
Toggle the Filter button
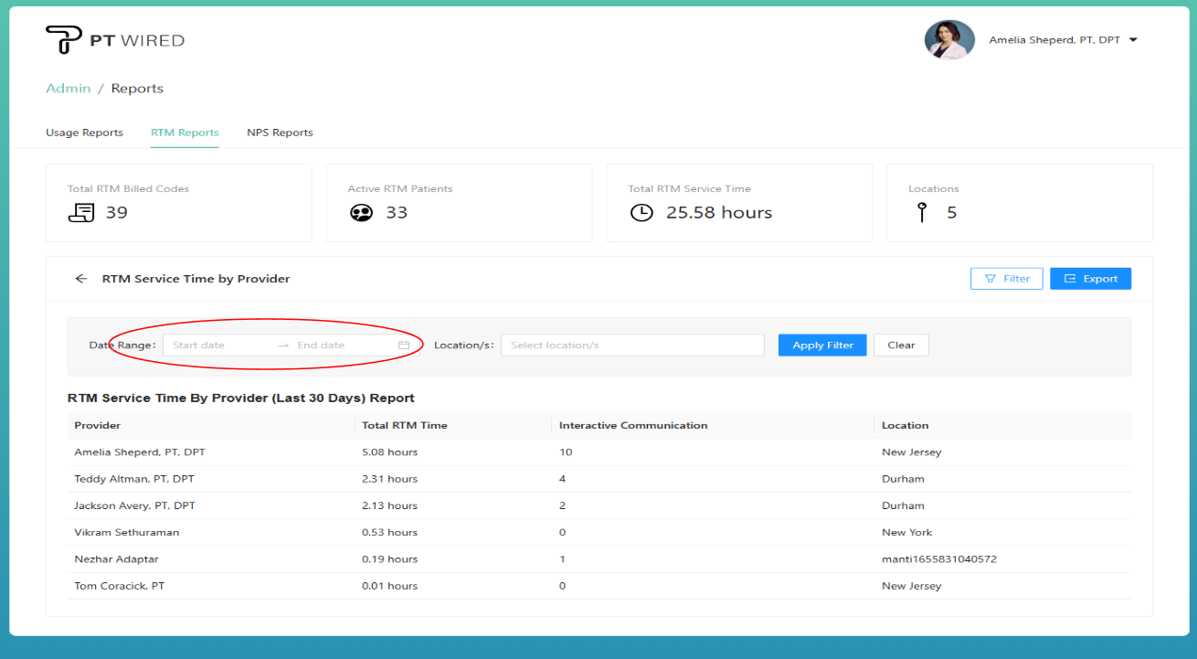pos(1006,279)
